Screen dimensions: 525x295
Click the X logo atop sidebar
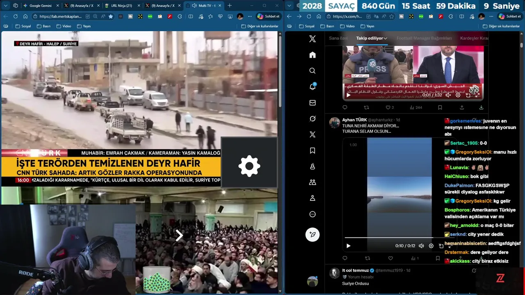(313, 39)
